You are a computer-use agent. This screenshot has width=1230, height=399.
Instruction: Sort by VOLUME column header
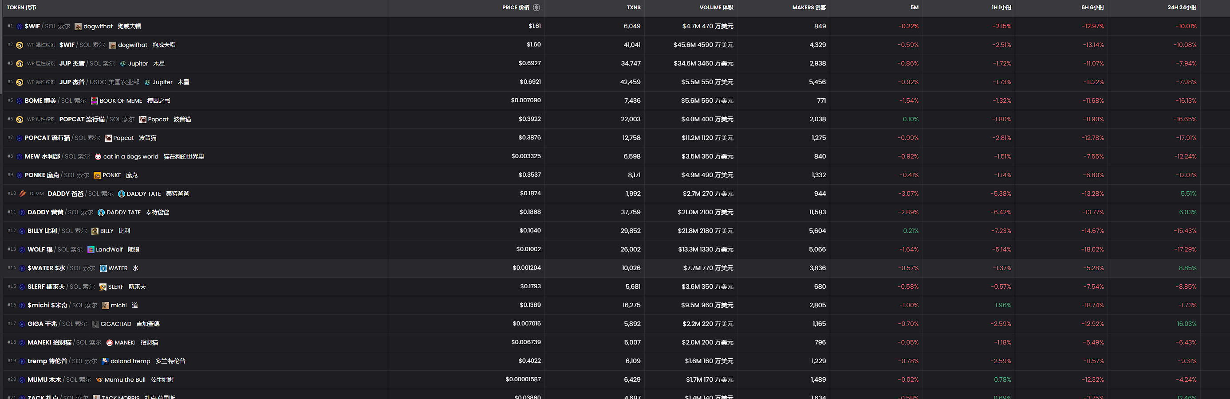[x=716, y=8]
